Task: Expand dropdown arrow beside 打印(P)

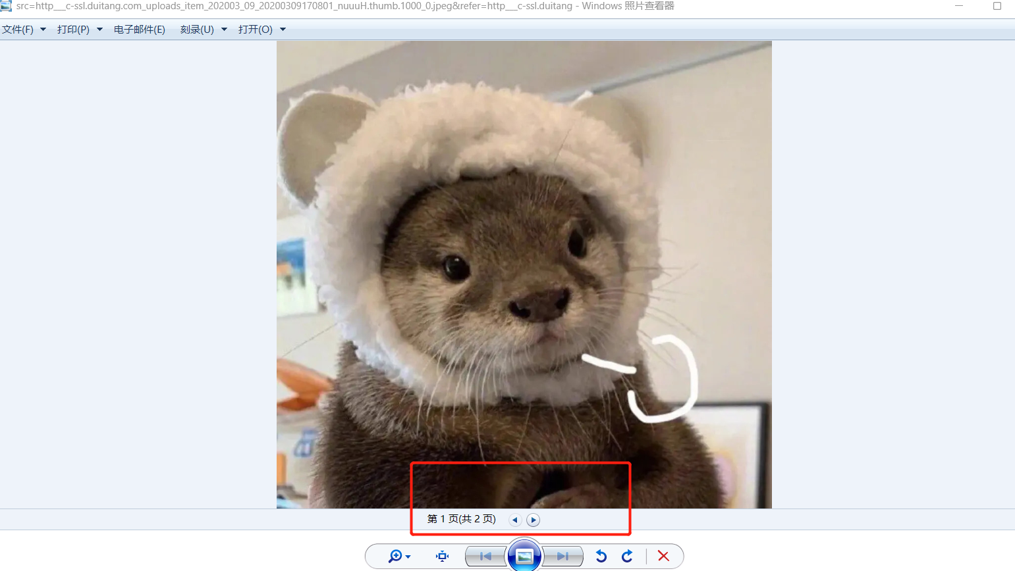Action: [100, 30]
